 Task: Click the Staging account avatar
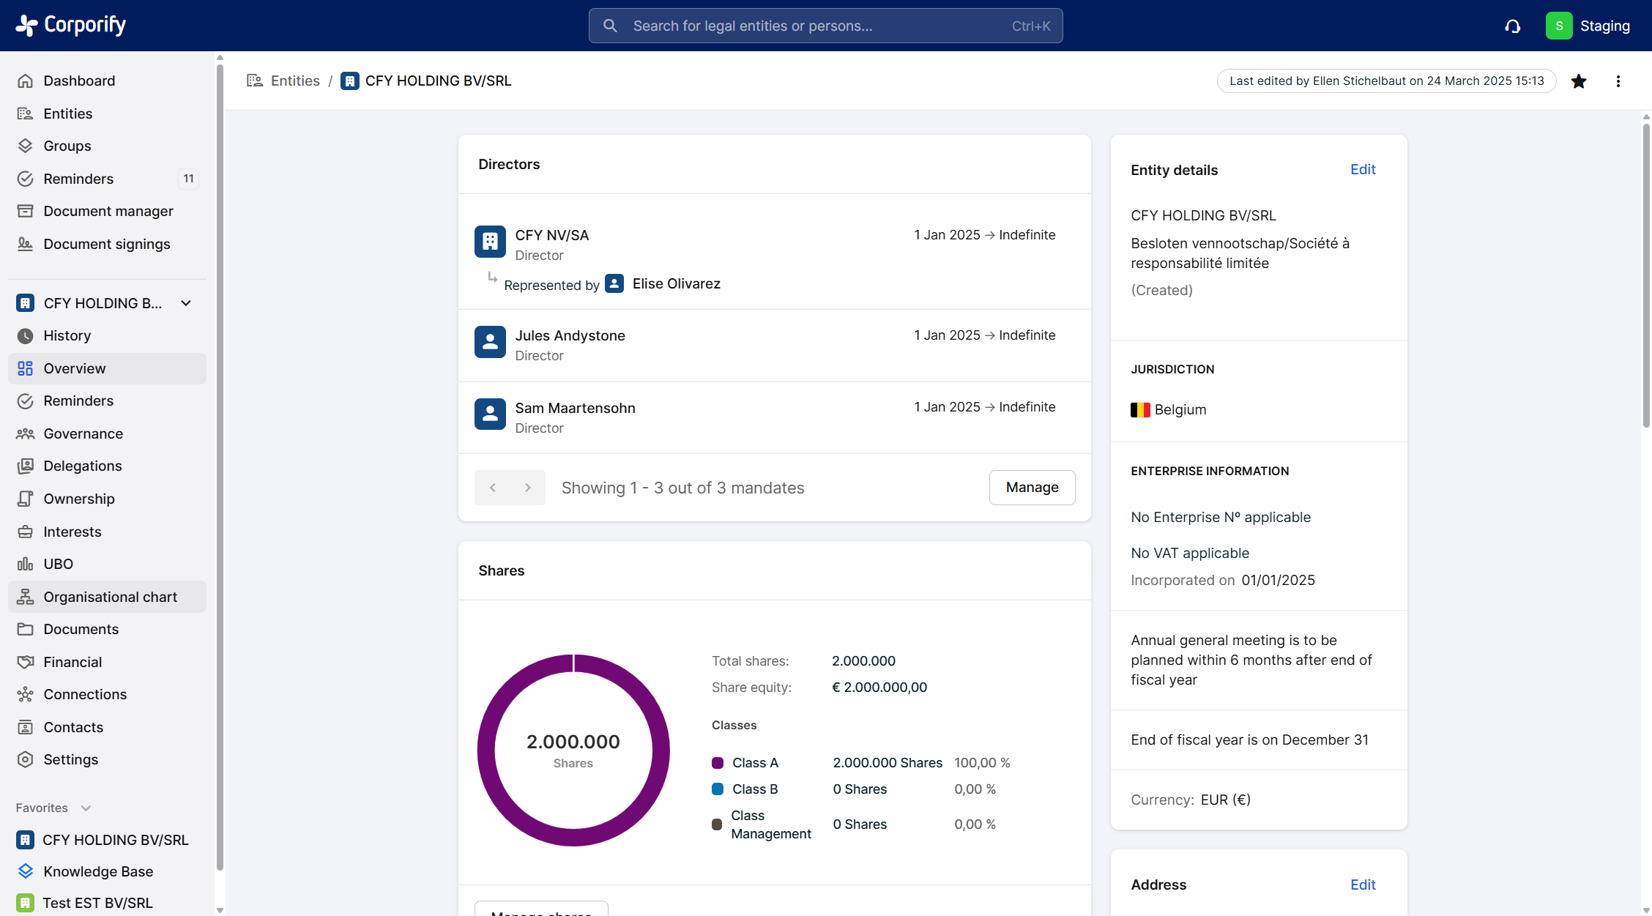point(1559,26)
